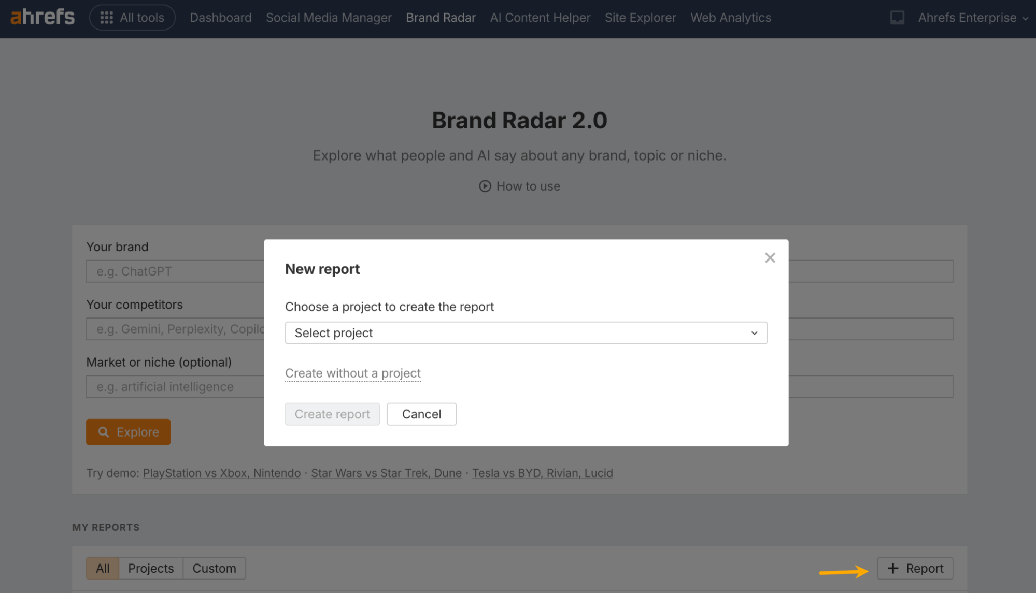
Task: Click the Explore search button
Action: 128,432
